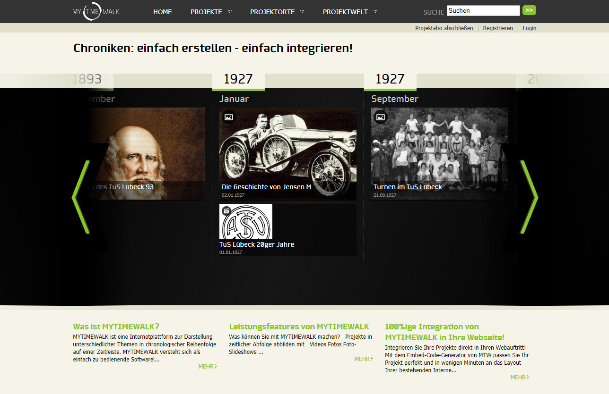Open '100%ige Integration von MYTIMEWALK' heading

point(445,332)
